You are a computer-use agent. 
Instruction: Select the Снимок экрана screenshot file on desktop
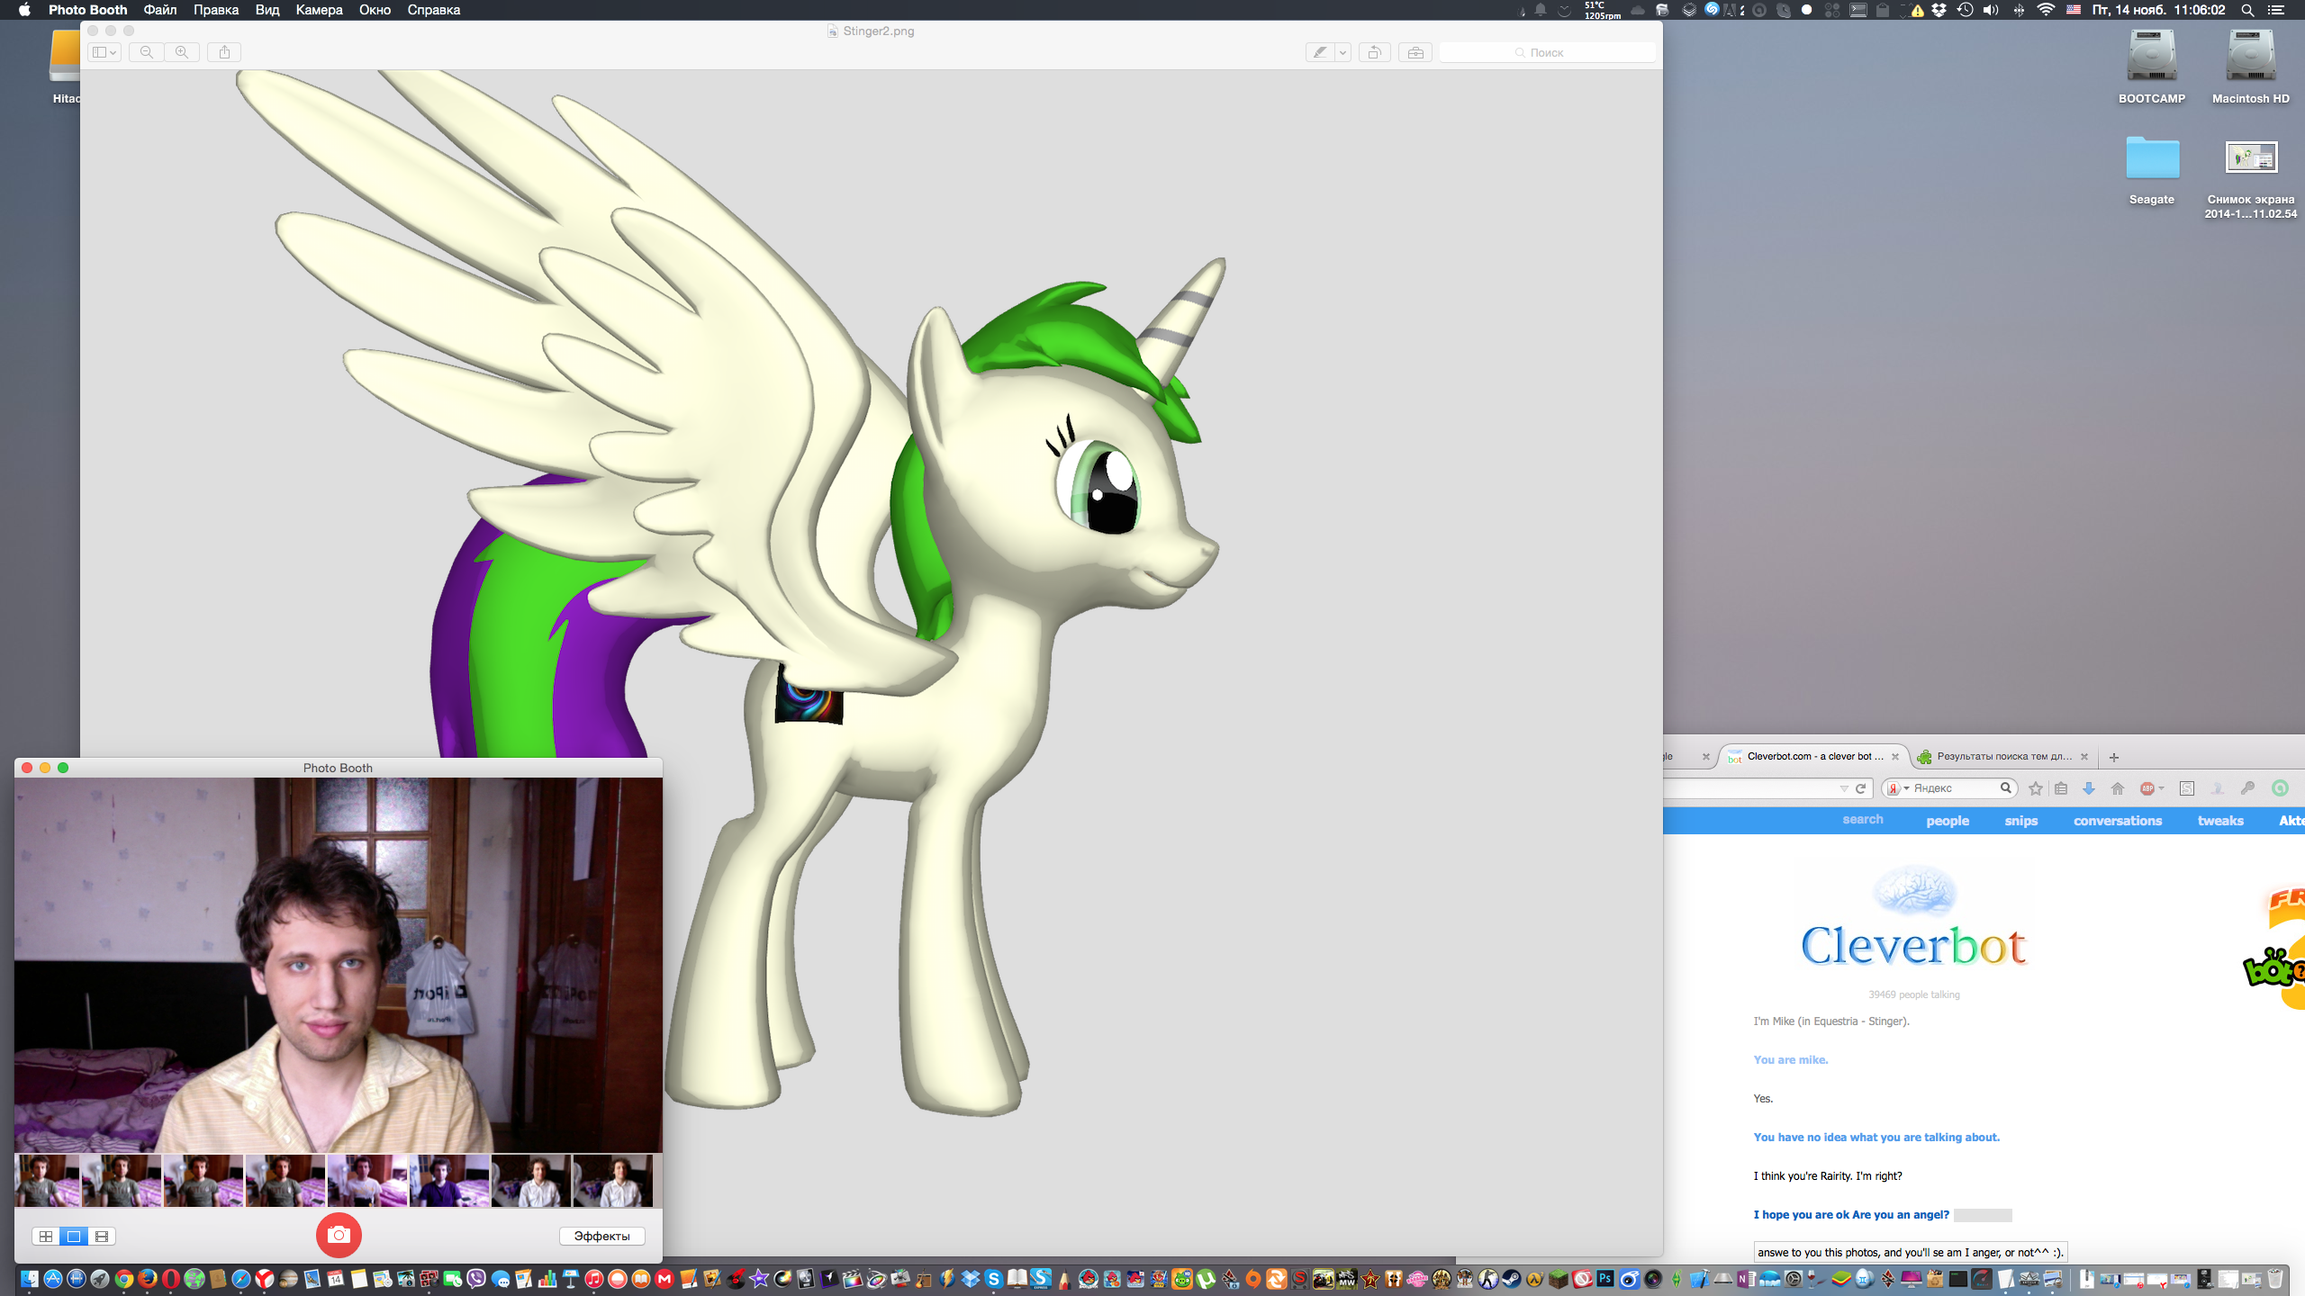pos(2251,178)
